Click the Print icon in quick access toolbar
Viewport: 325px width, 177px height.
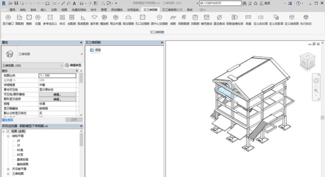tap(47, 3)
